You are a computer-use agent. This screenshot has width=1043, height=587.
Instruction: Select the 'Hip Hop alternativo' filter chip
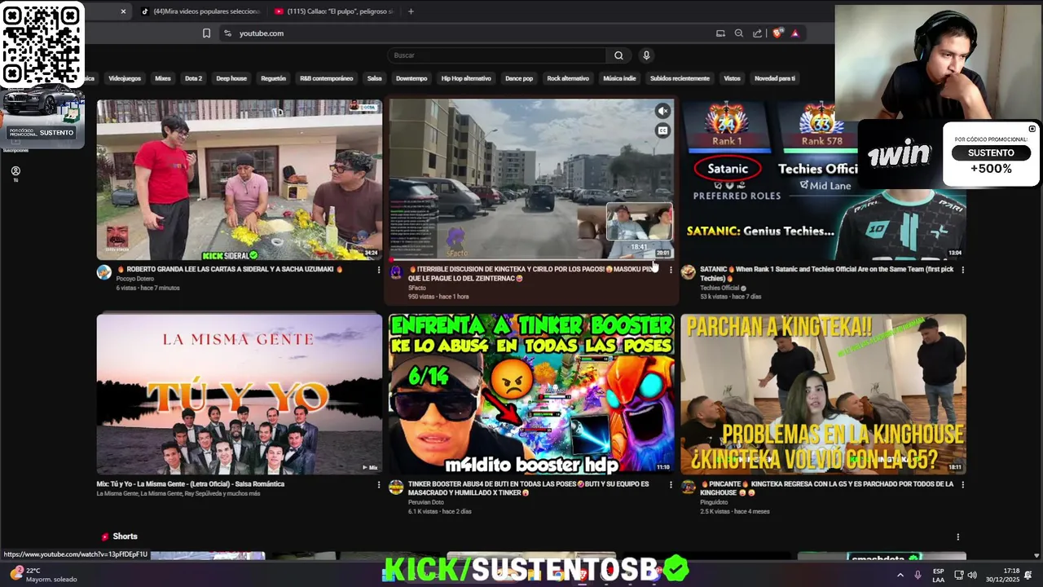point(466,78)
